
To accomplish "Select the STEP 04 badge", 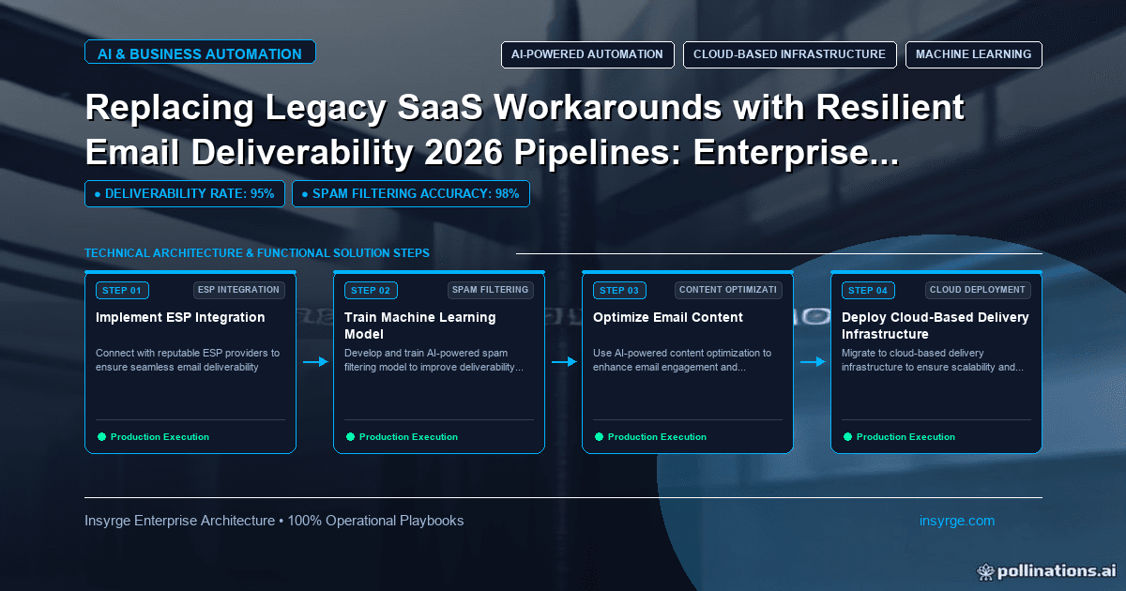I will tap(868, 291).
